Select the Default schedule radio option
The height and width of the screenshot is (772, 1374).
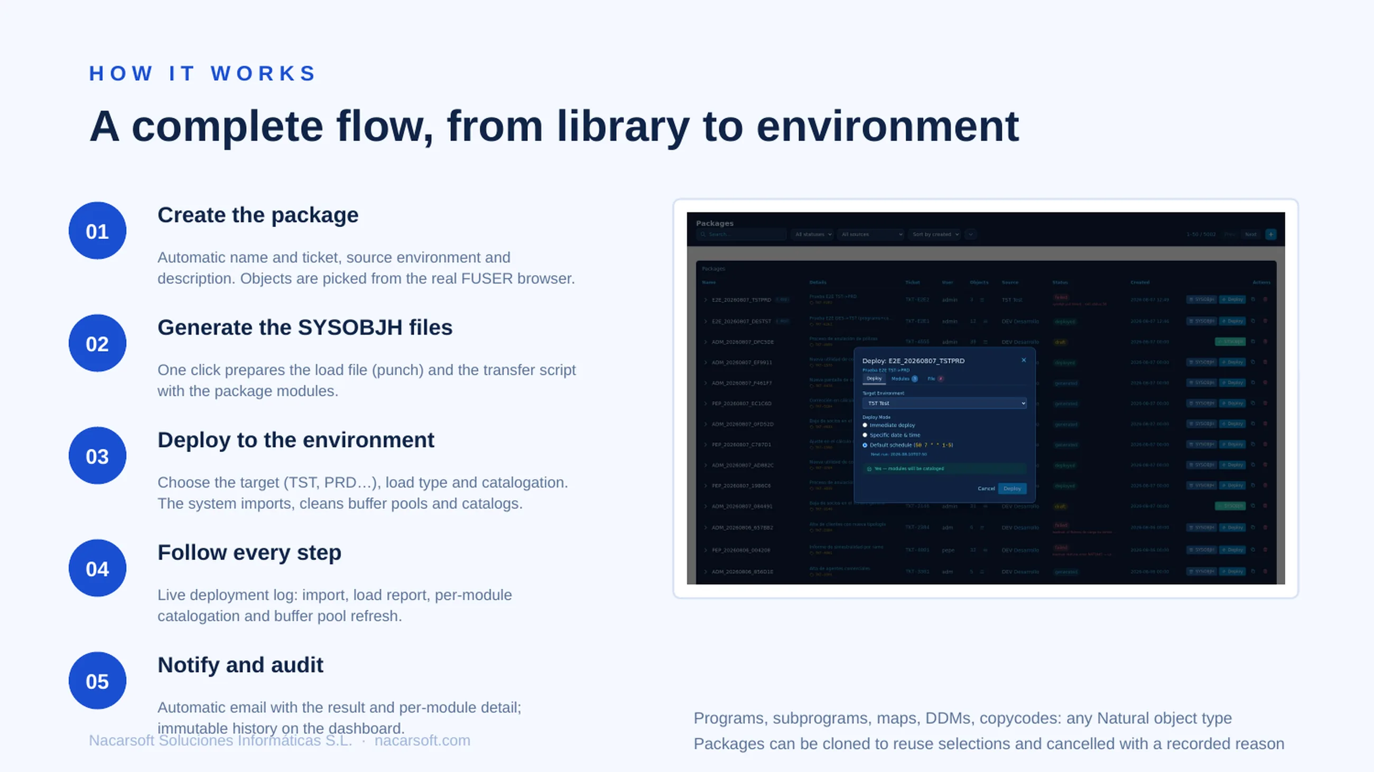pos(865,445)
